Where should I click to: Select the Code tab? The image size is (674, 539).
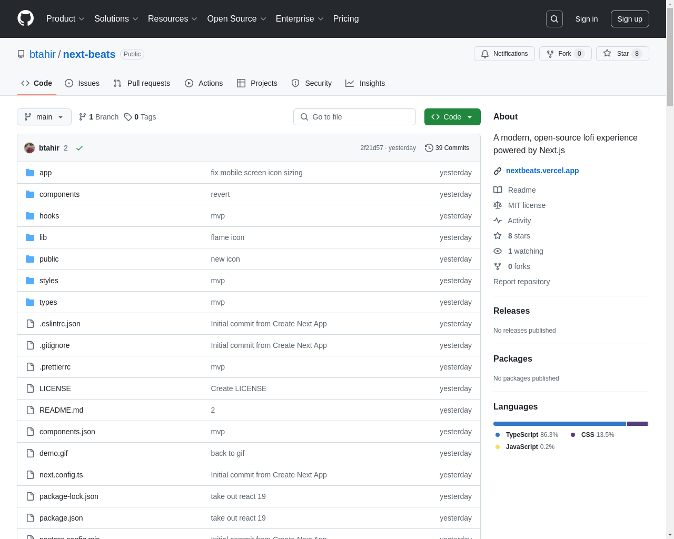(x=37, y=83)
